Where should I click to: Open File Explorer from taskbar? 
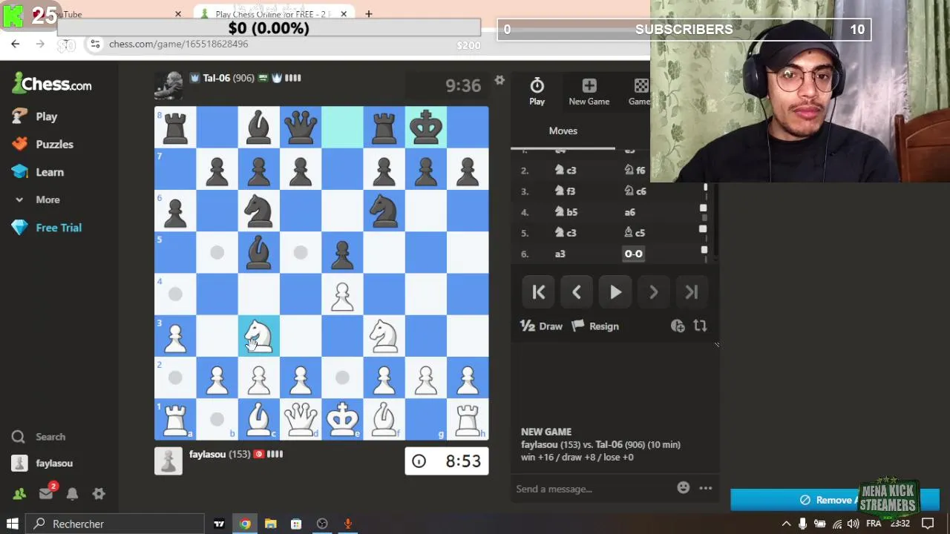pos(270,524)
